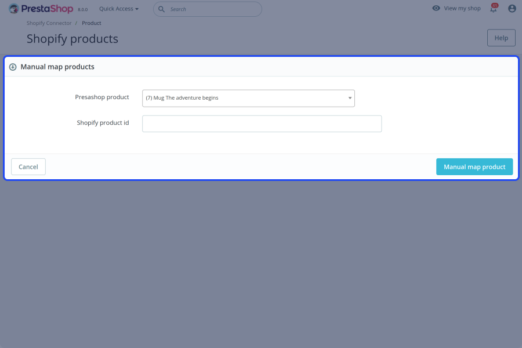Go to Shopify Connector breadcrumb
This screenshot has height=348, width=522.
49,23
